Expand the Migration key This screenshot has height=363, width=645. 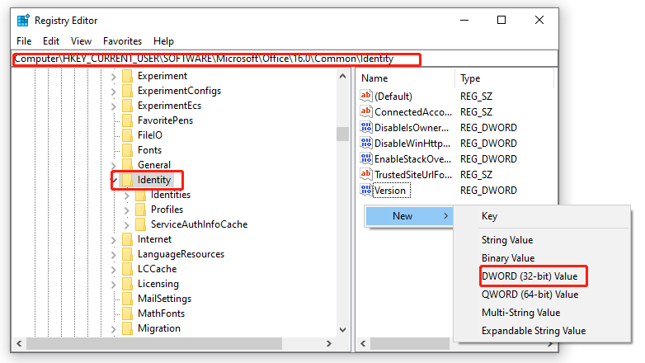[114, 328]
